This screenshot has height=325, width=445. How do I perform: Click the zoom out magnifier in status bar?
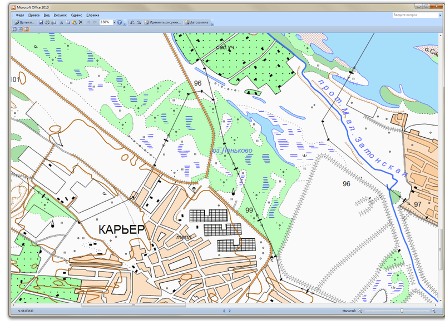[x=359, y=311]
